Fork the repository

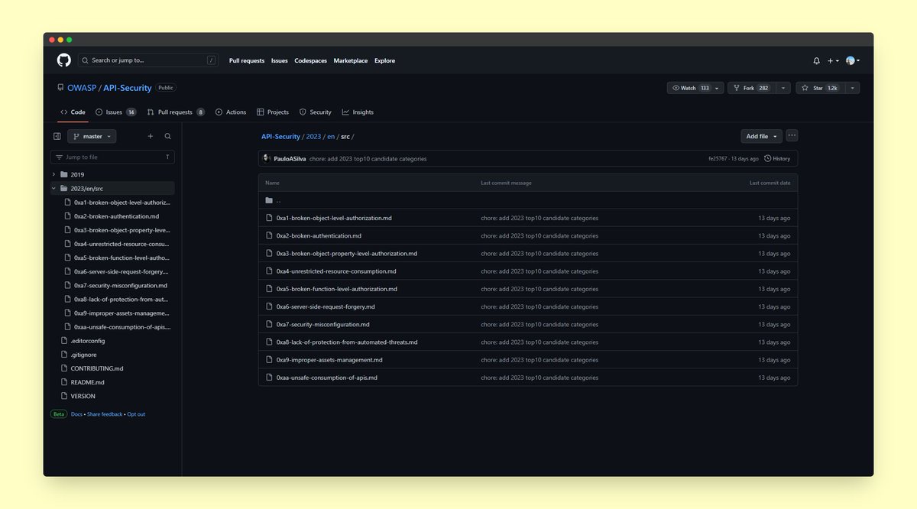click(x=750, y=88)
